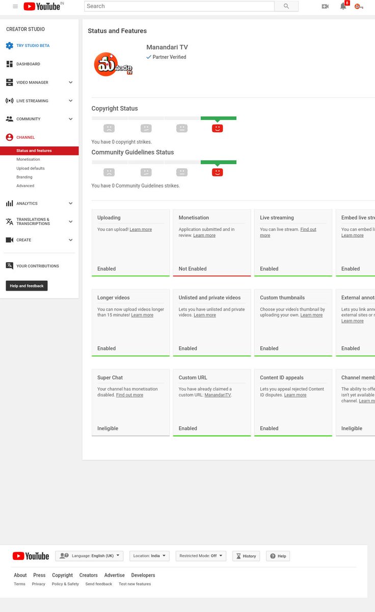Viewport: 375px width, 612px height.
Task: Select Status and features menu item
Action: (39, 150)
